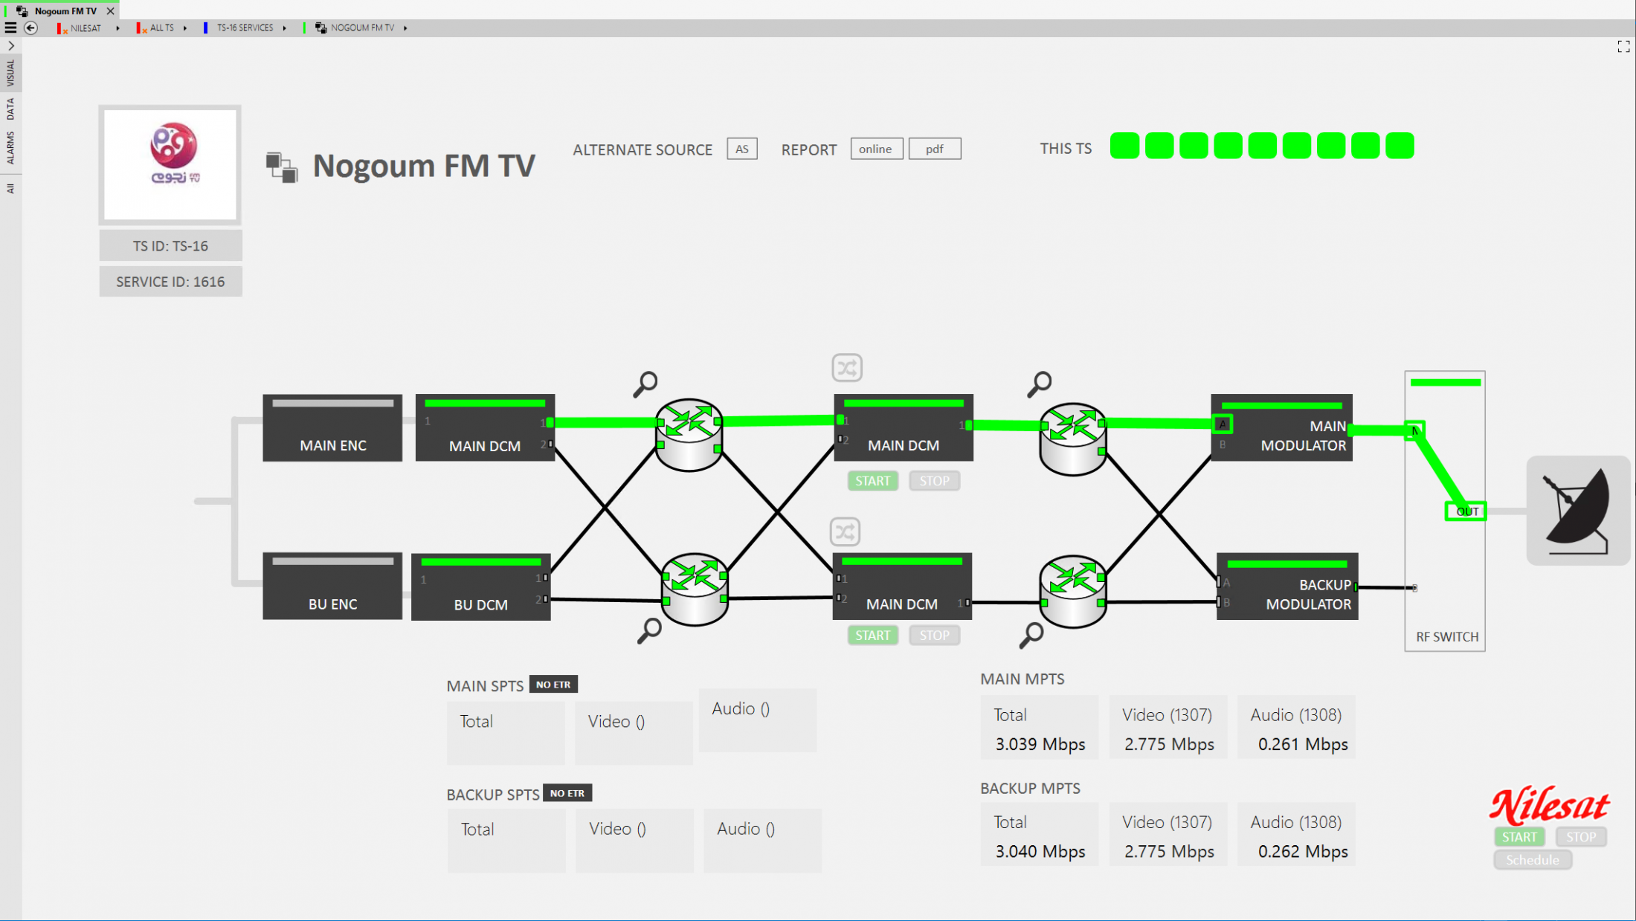Open the Schedule button

click(1533, 860)
